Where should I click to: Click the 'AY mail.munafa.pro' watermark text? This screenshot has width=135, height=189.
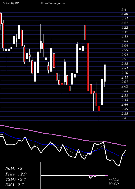[52, 3]
